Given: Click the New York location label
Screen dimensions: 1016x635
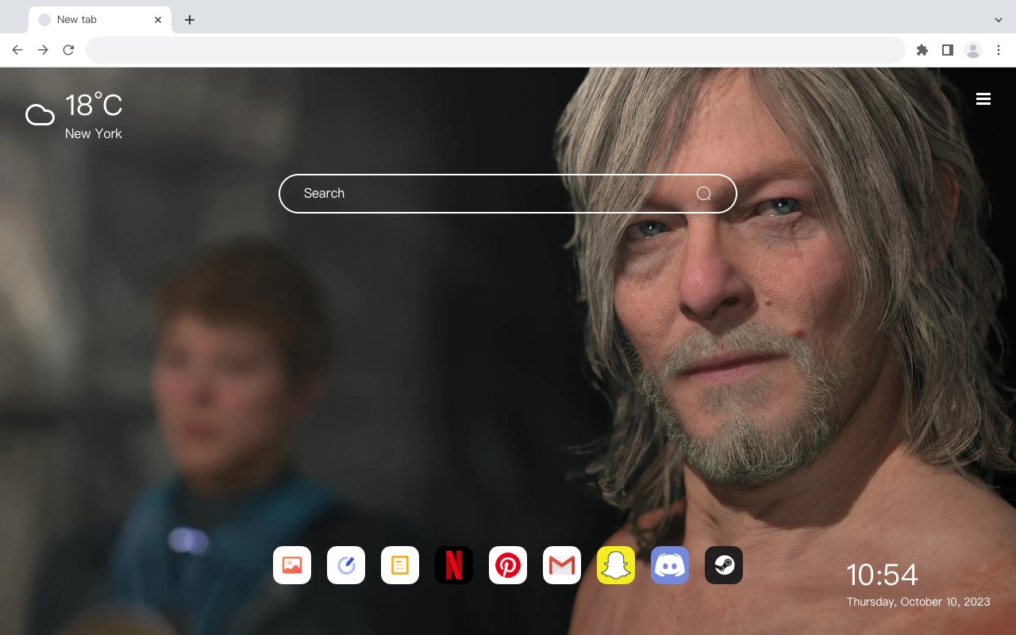Looking at the screenshot, I should click(94, 133).
